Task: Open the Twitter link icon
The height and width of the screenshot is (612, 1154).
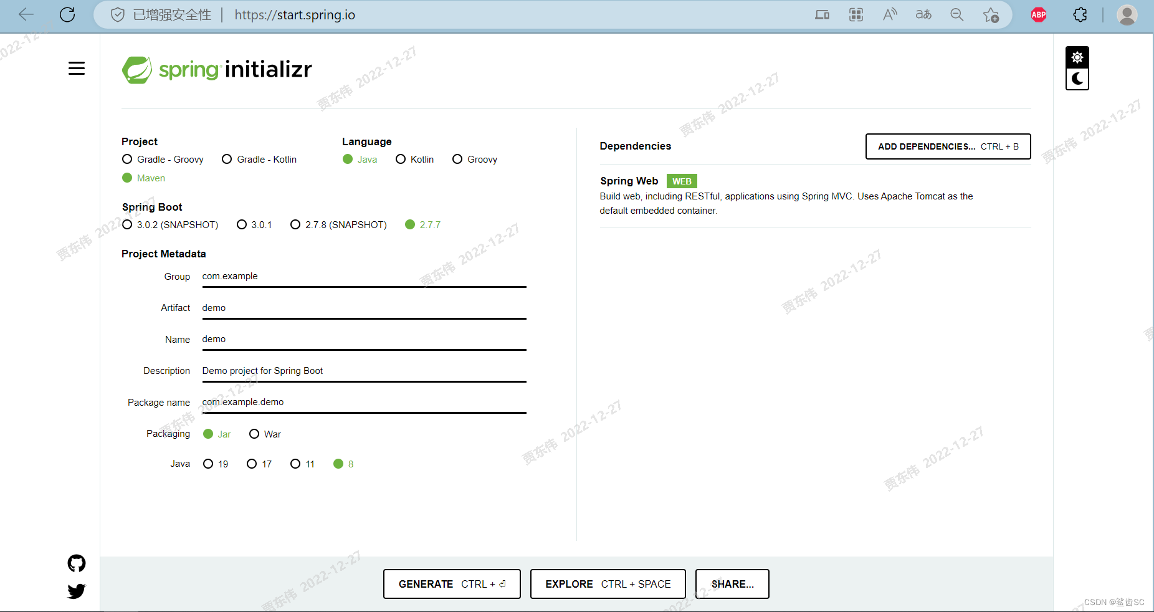Action: [77, 591]
